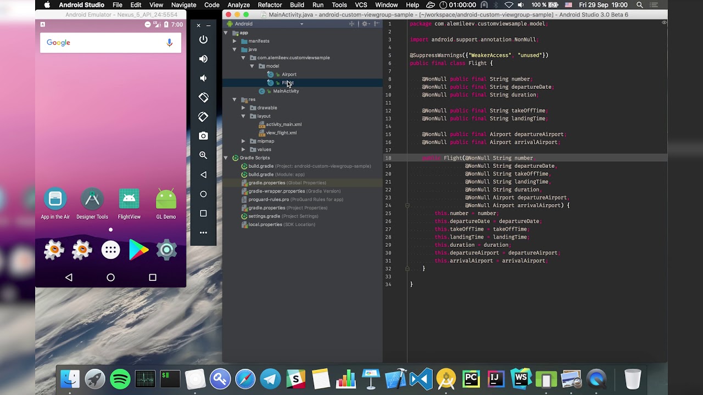Click the emulator sidebar Back triangle

click(x=203, y=174)
